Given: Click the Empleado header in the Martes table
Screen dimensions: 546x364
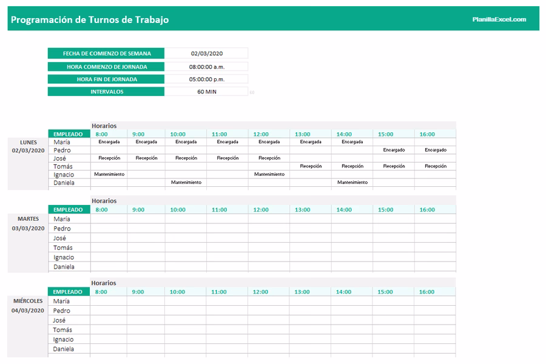Looking at the screenshot, I should tap(69, 209).
